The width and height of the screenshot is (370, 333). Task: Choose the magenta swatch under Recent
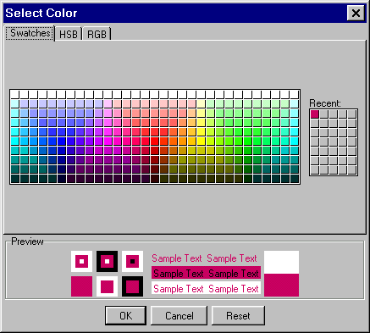click(314, 114)
